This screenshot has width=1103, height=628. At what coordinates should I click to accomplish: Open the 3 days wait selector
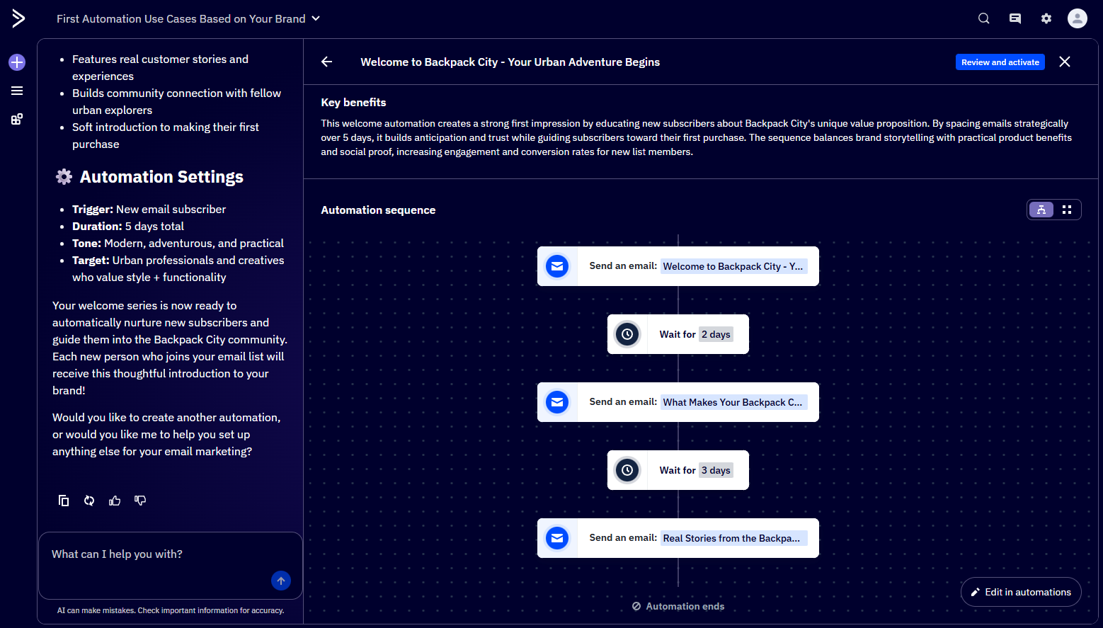(x=716, y=469)
